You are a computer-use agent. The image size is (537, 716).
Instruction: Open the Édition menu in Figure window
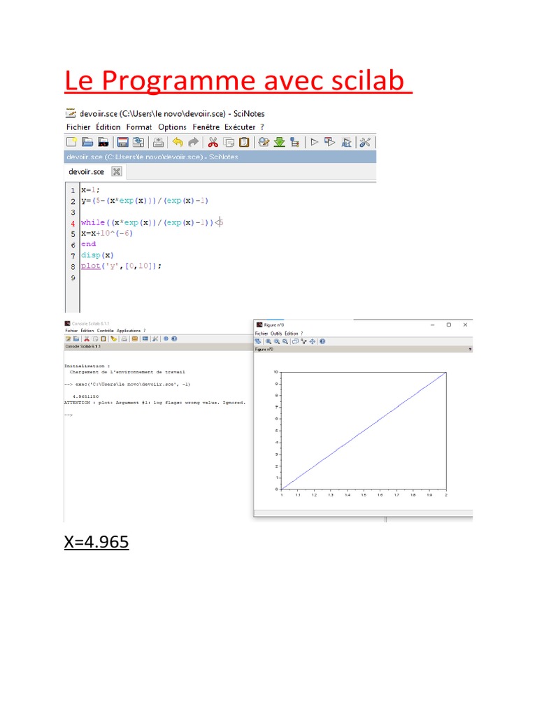click(292, 334)
